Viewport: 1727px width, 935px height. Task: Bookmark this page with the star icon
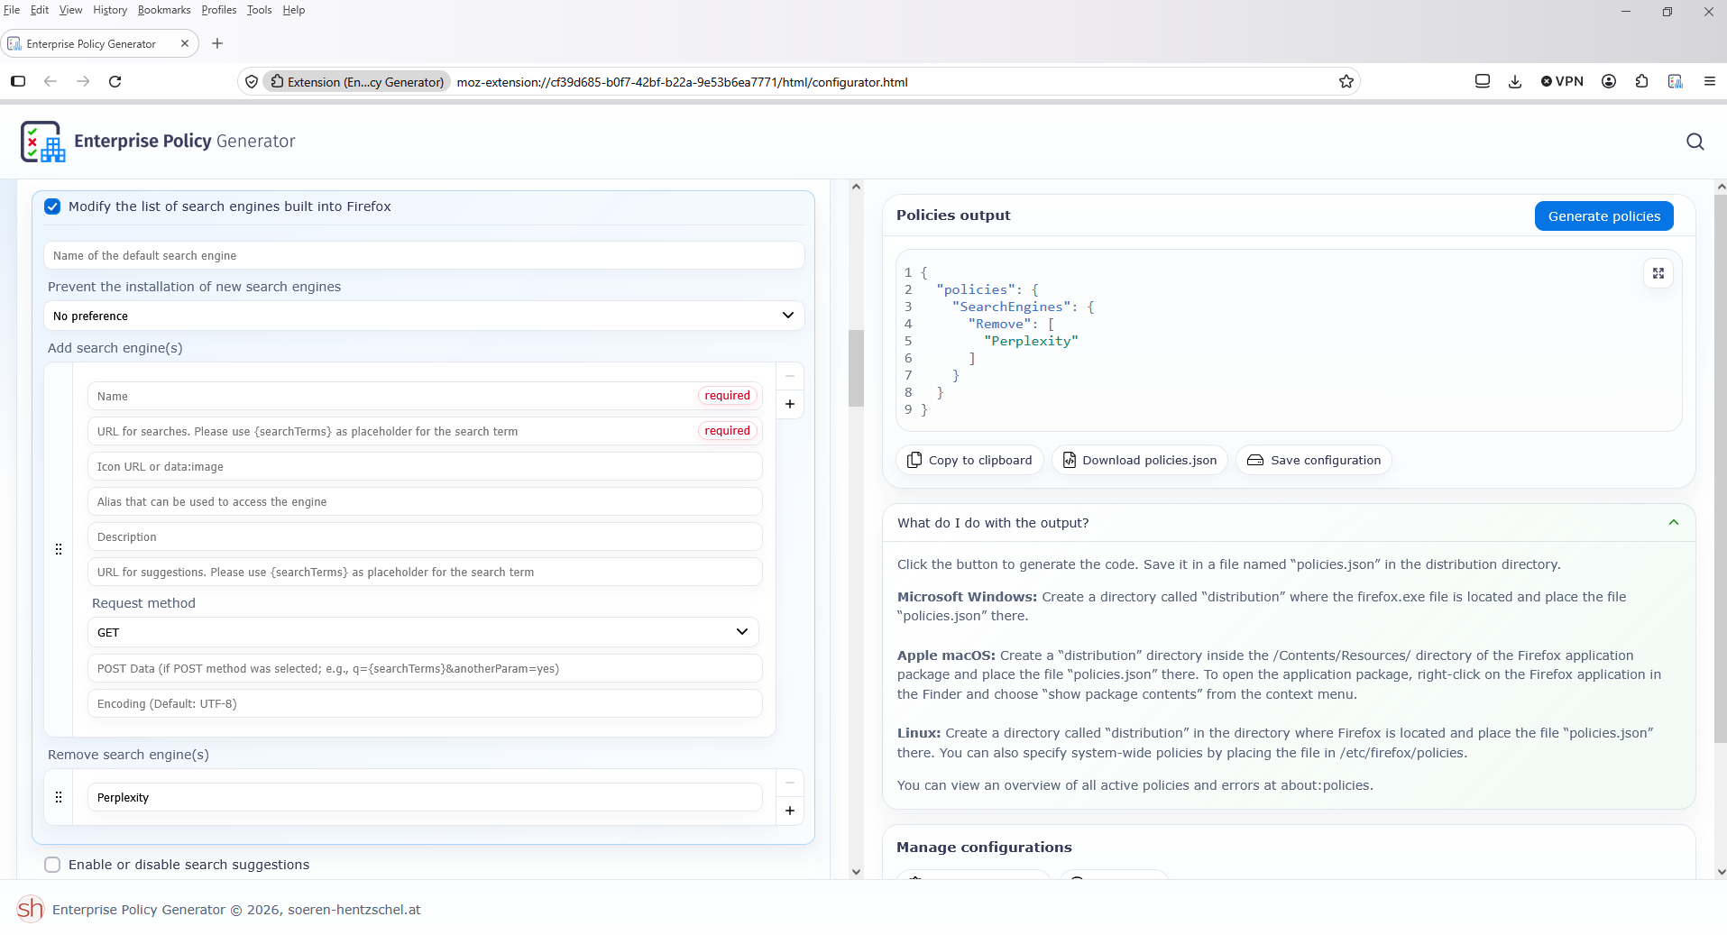tap(1346, 81)
